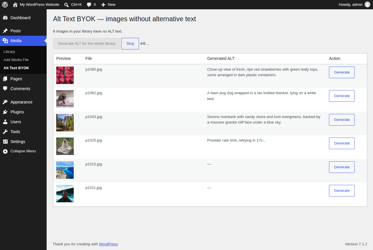Click the p1025.jpg preview thumbnail

(65, 146)
